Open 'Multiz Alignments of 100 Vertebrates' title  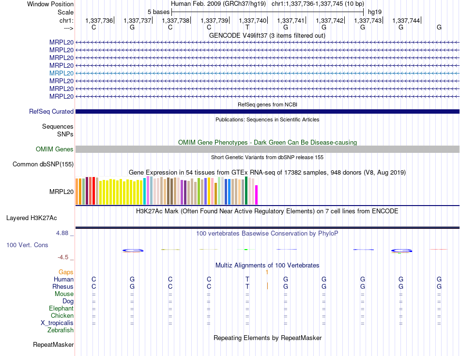click(x=267, y=266)
